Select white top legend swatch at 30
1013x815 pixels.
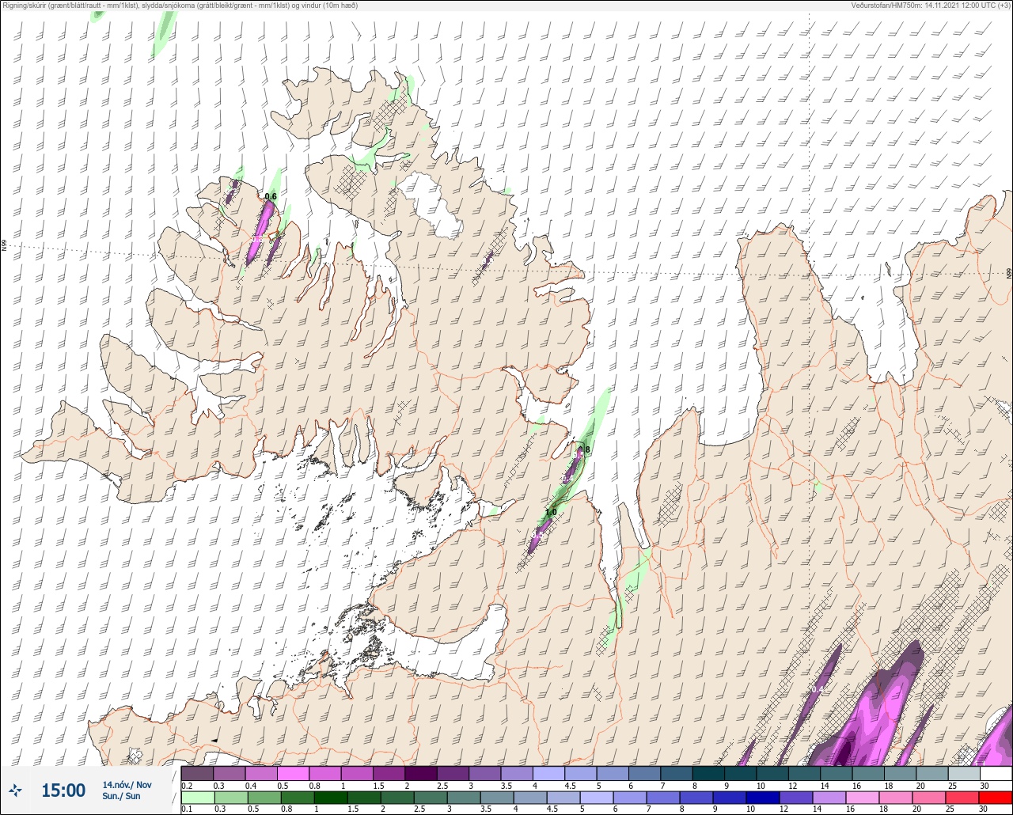(996, 773)
